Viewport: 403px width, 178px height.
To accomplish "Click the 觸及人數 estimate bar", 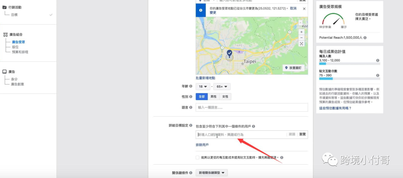I will point(350,64).
